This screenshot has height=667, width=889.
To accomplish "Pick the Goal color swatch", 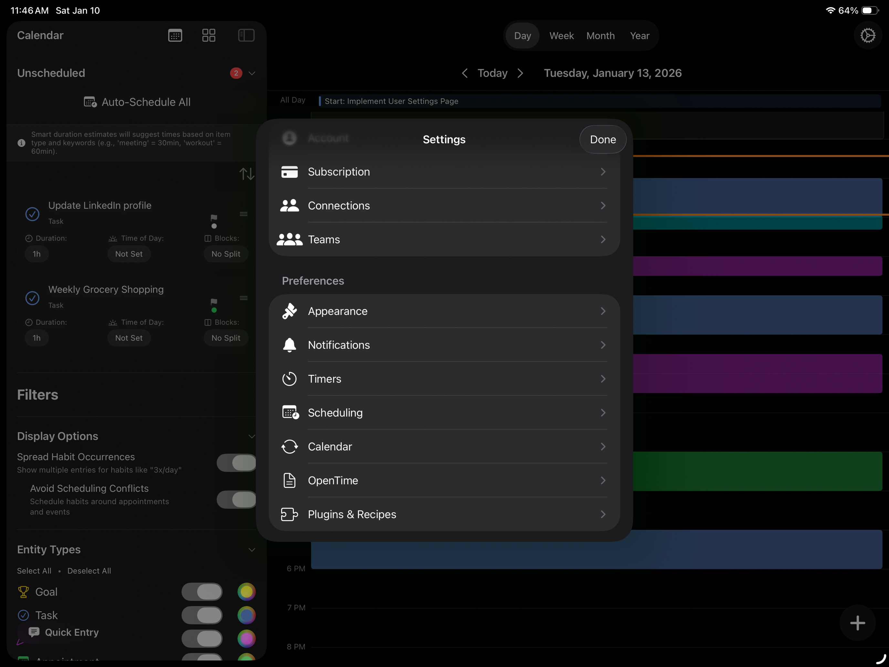I will [x=246, y=592].
